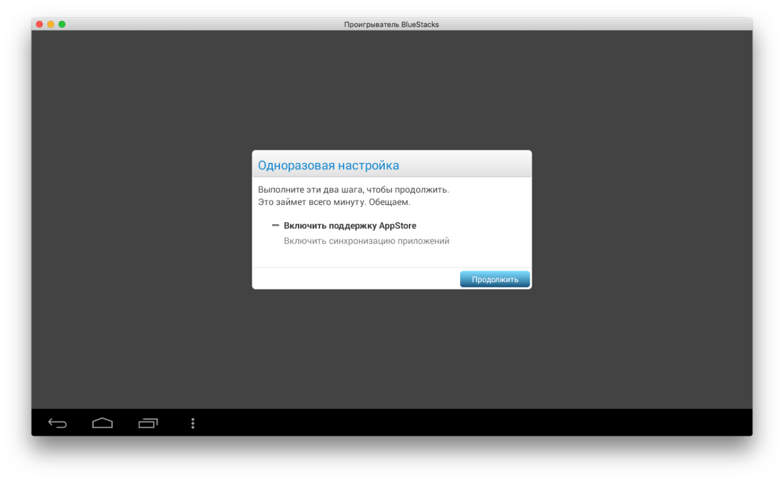Tap the Android home icon
Image resolution: width=784 pixels, height=481 pixels.
point(103,423)
